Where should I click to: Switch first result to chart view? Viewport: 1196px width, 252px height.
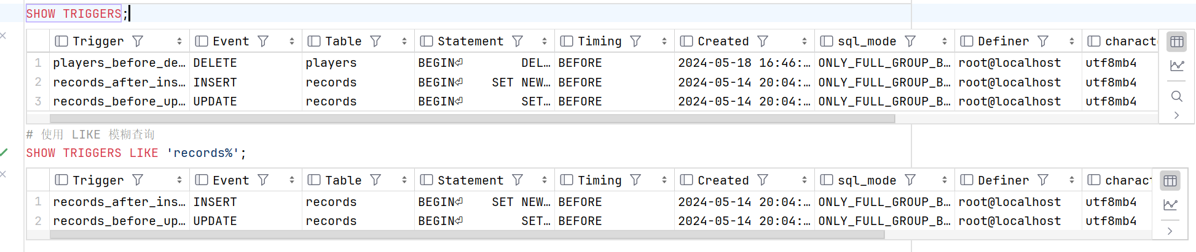click(x=1176, y=66)
